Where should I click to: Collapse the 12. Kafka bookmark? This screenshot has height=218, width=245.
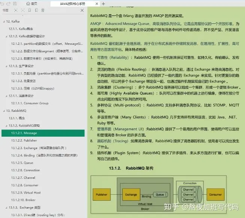[x=4, y=21]
